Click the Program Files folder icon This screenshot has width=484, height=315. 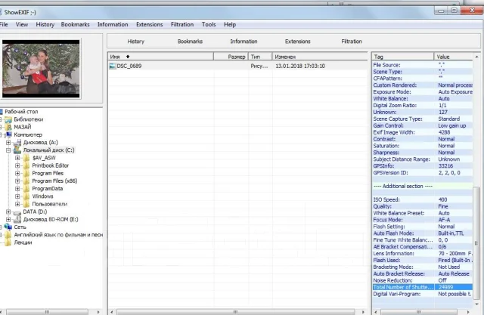(26, 173)
